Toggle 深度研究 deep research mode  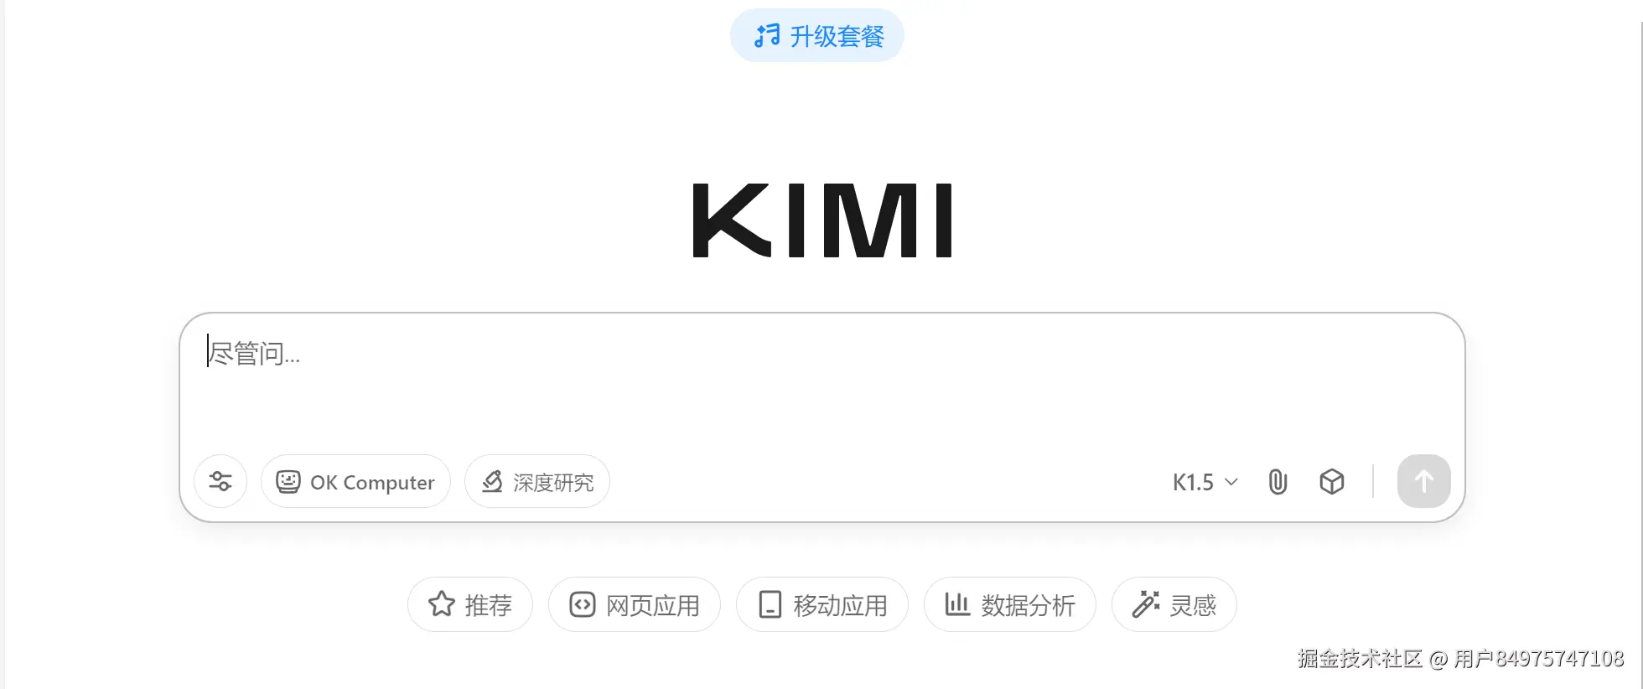click(x=537, y=481)
